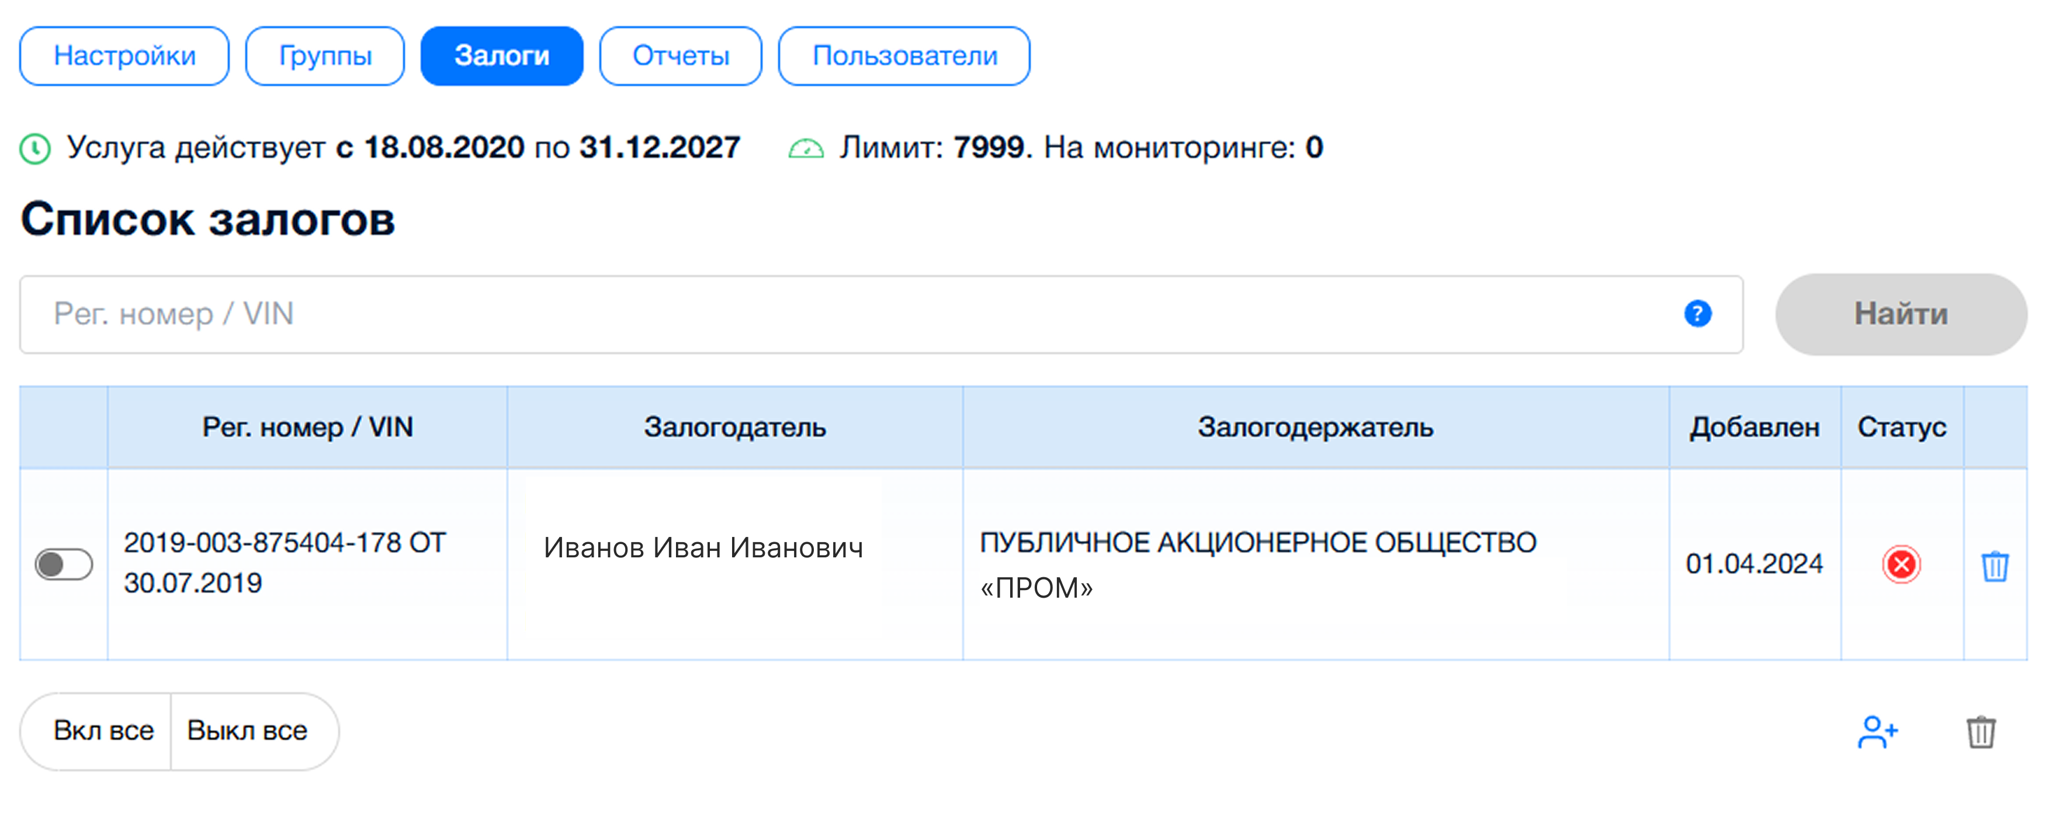The width and height of the screenshot is (2056, 815).
Task: Switch to the Группы tab
Action: coord(325,56)
